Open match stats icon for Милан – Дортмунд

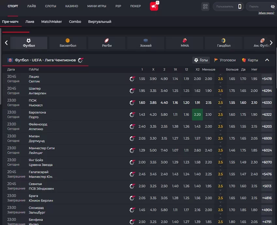132,138
